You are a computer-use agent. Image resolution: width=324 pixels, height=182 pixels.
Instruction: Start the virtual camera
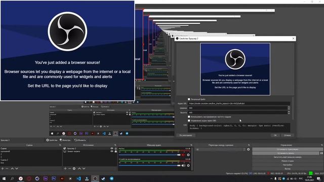point(288,157)
